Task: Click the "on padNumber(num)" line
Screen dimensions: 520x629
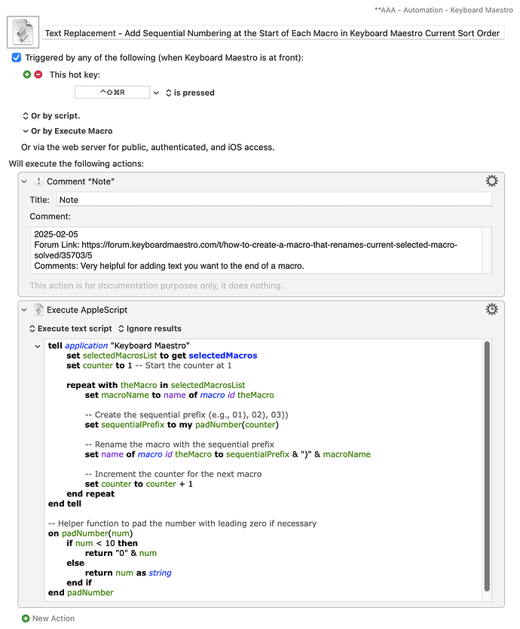Action: [90, 533]
